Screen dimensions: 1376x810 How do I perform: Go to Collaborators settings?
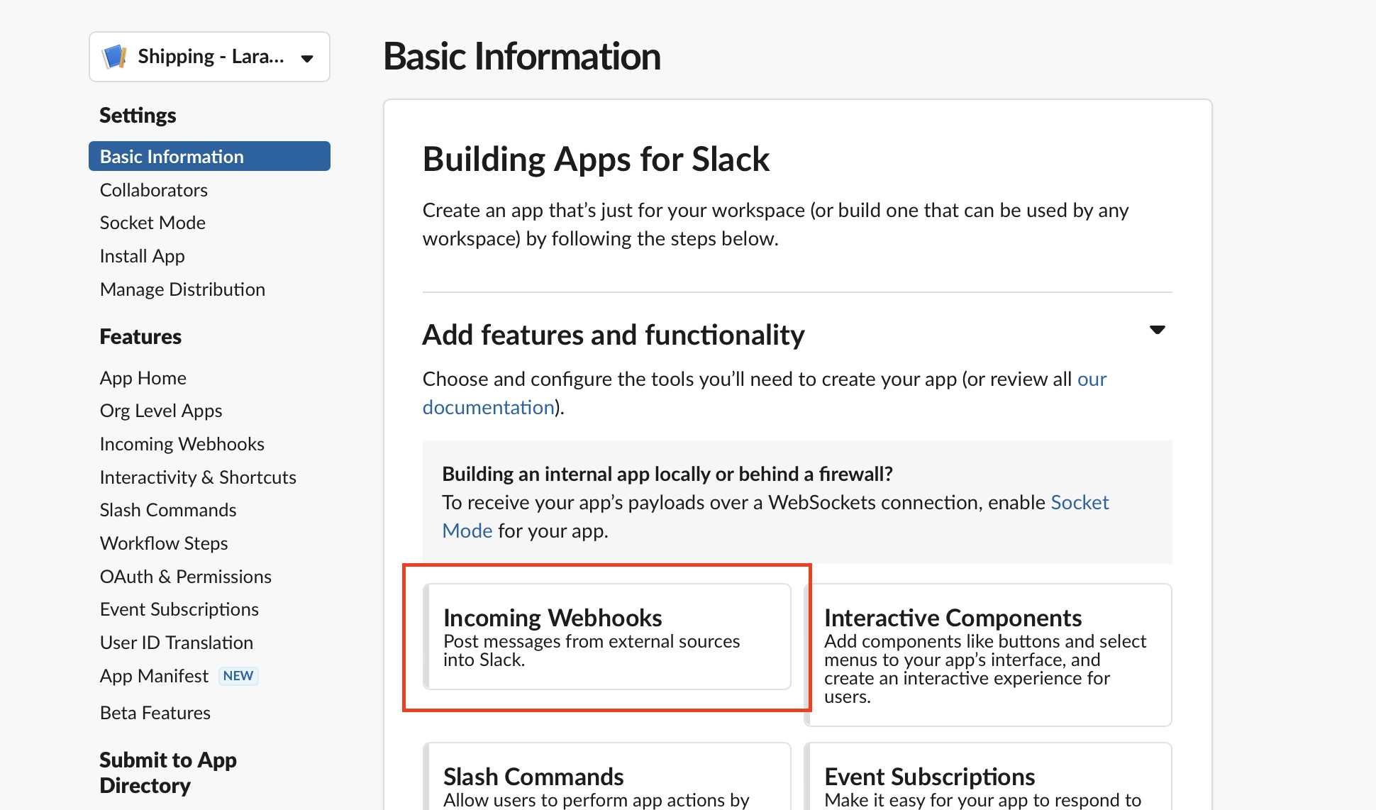coord(153,189)
